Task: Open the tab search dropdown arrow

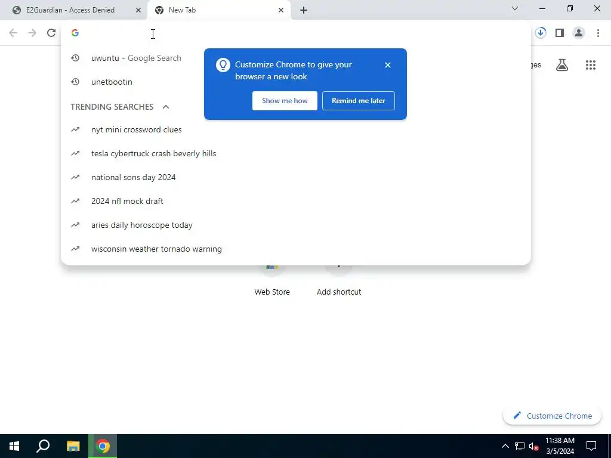Action: point(515,8)
